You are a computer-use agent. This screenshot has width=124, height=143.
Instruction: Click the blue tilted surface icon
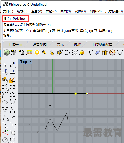tap(97, 53)
